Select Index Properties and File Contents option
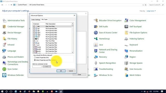This screenshot has height=93, width=166. tap(35, 60)
